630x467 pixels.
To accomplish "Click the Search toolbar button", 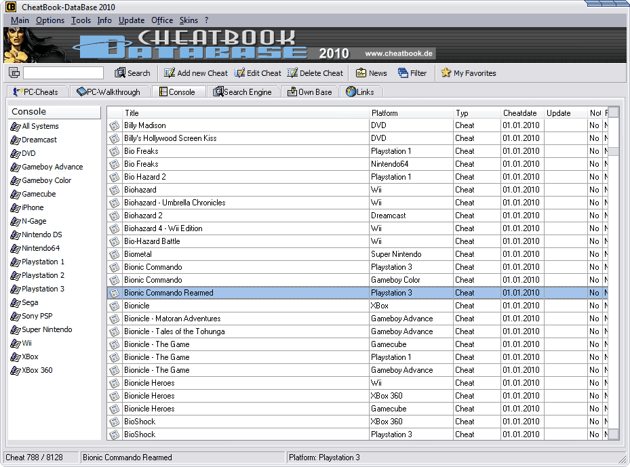I will pos(132,73).
